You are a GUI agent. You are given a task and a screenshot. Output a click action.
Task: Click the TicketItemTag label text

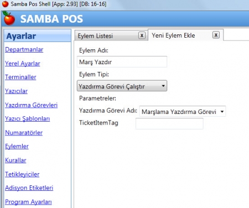tap(98, 123)
